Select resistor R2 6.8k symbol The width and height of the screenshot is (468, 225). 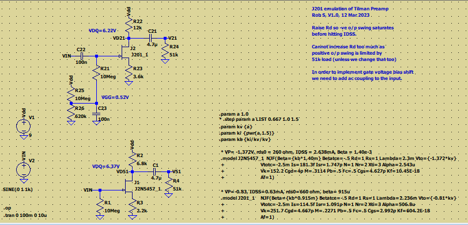(132, 159)
